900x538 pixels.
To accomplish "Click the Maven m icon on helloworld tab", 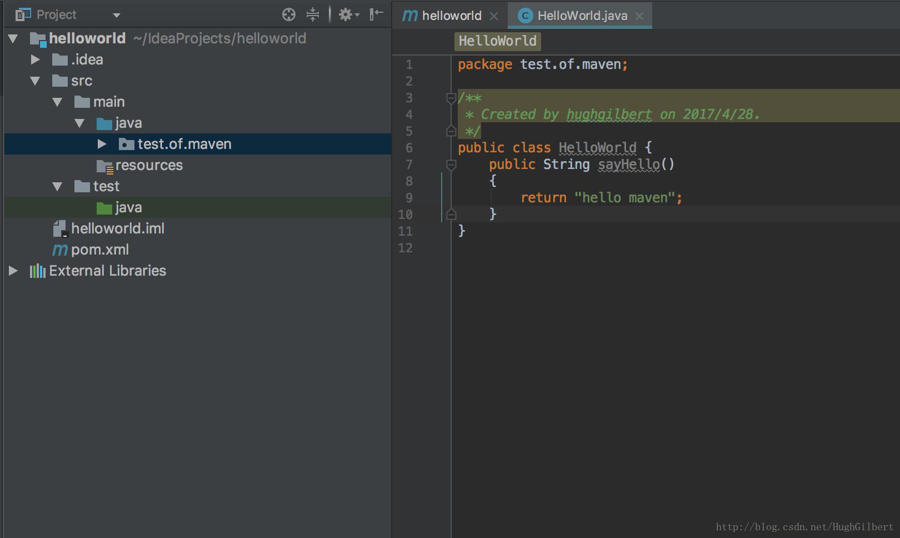I will pyautogui.click(x=410, y=16).
